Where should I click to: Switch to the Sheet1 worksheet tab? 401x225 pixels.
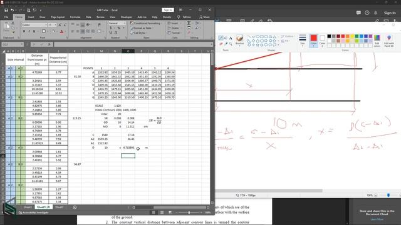pos(28,207)
